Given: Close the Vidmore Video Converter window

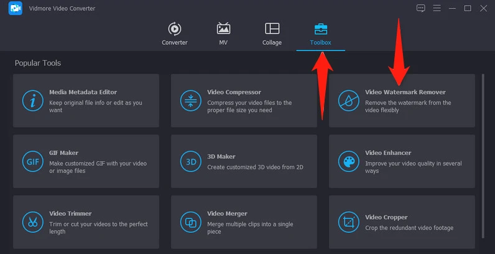Looking at the screenshot, I should tap(483, 8).
